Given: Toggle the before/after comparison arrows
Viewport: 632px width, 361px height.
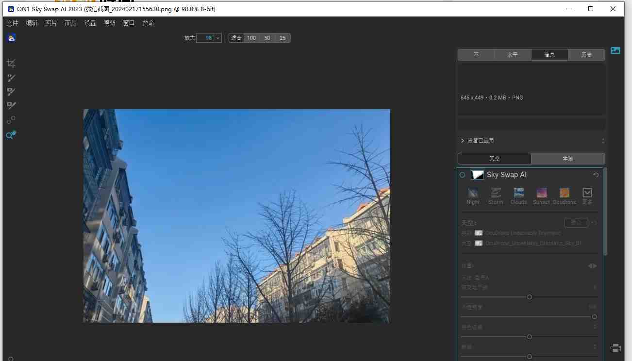Looking at the screenshot, I should pos(592,265).
